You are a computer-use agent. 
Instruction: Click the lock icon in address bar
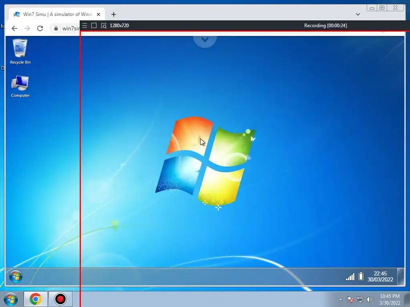(56, 28)
